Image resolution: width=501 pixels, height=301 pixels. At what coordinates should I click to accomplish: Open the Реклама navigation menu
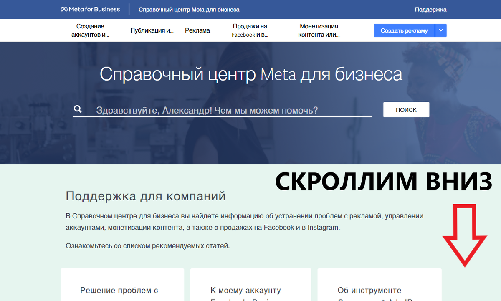(197, 30)
